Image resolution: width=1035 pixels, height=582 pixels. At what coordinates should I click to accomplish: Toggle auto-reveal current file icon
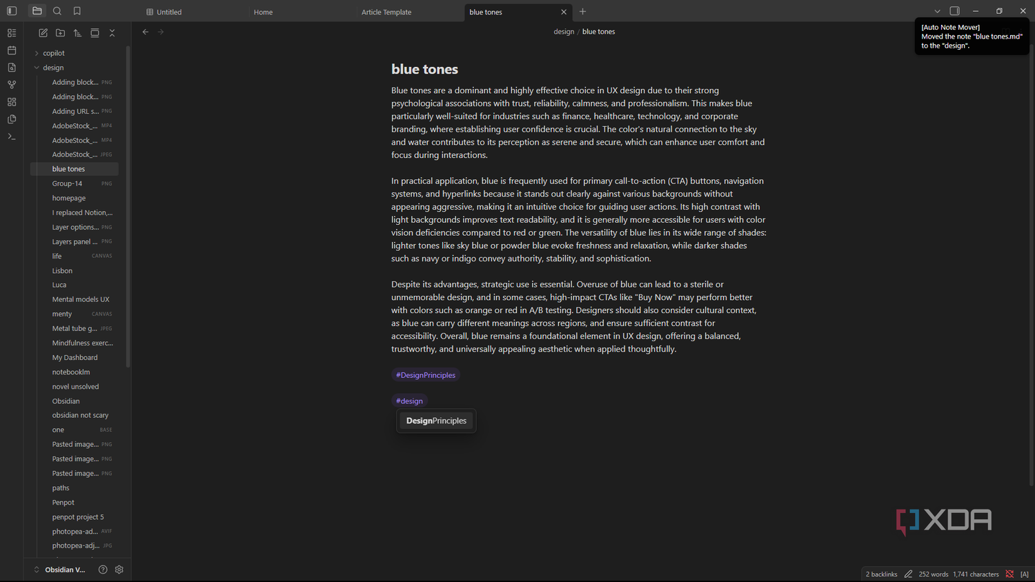95,33
